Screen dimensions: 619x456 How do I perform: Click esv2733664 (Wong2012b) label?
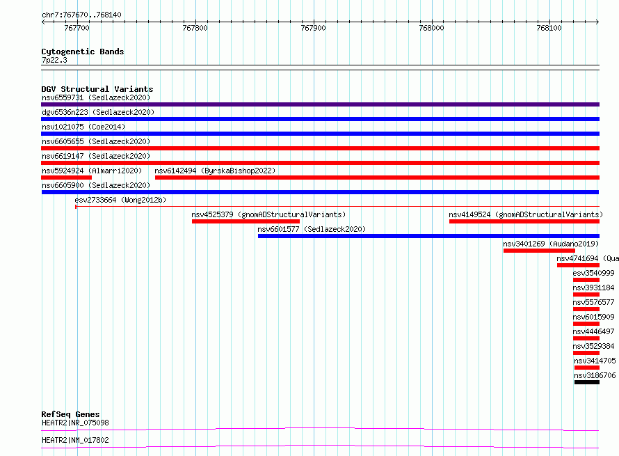120,200
